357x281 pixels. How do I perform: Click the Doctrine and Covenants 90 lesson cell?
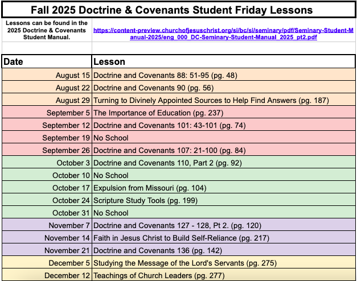[x=224, y=88]
